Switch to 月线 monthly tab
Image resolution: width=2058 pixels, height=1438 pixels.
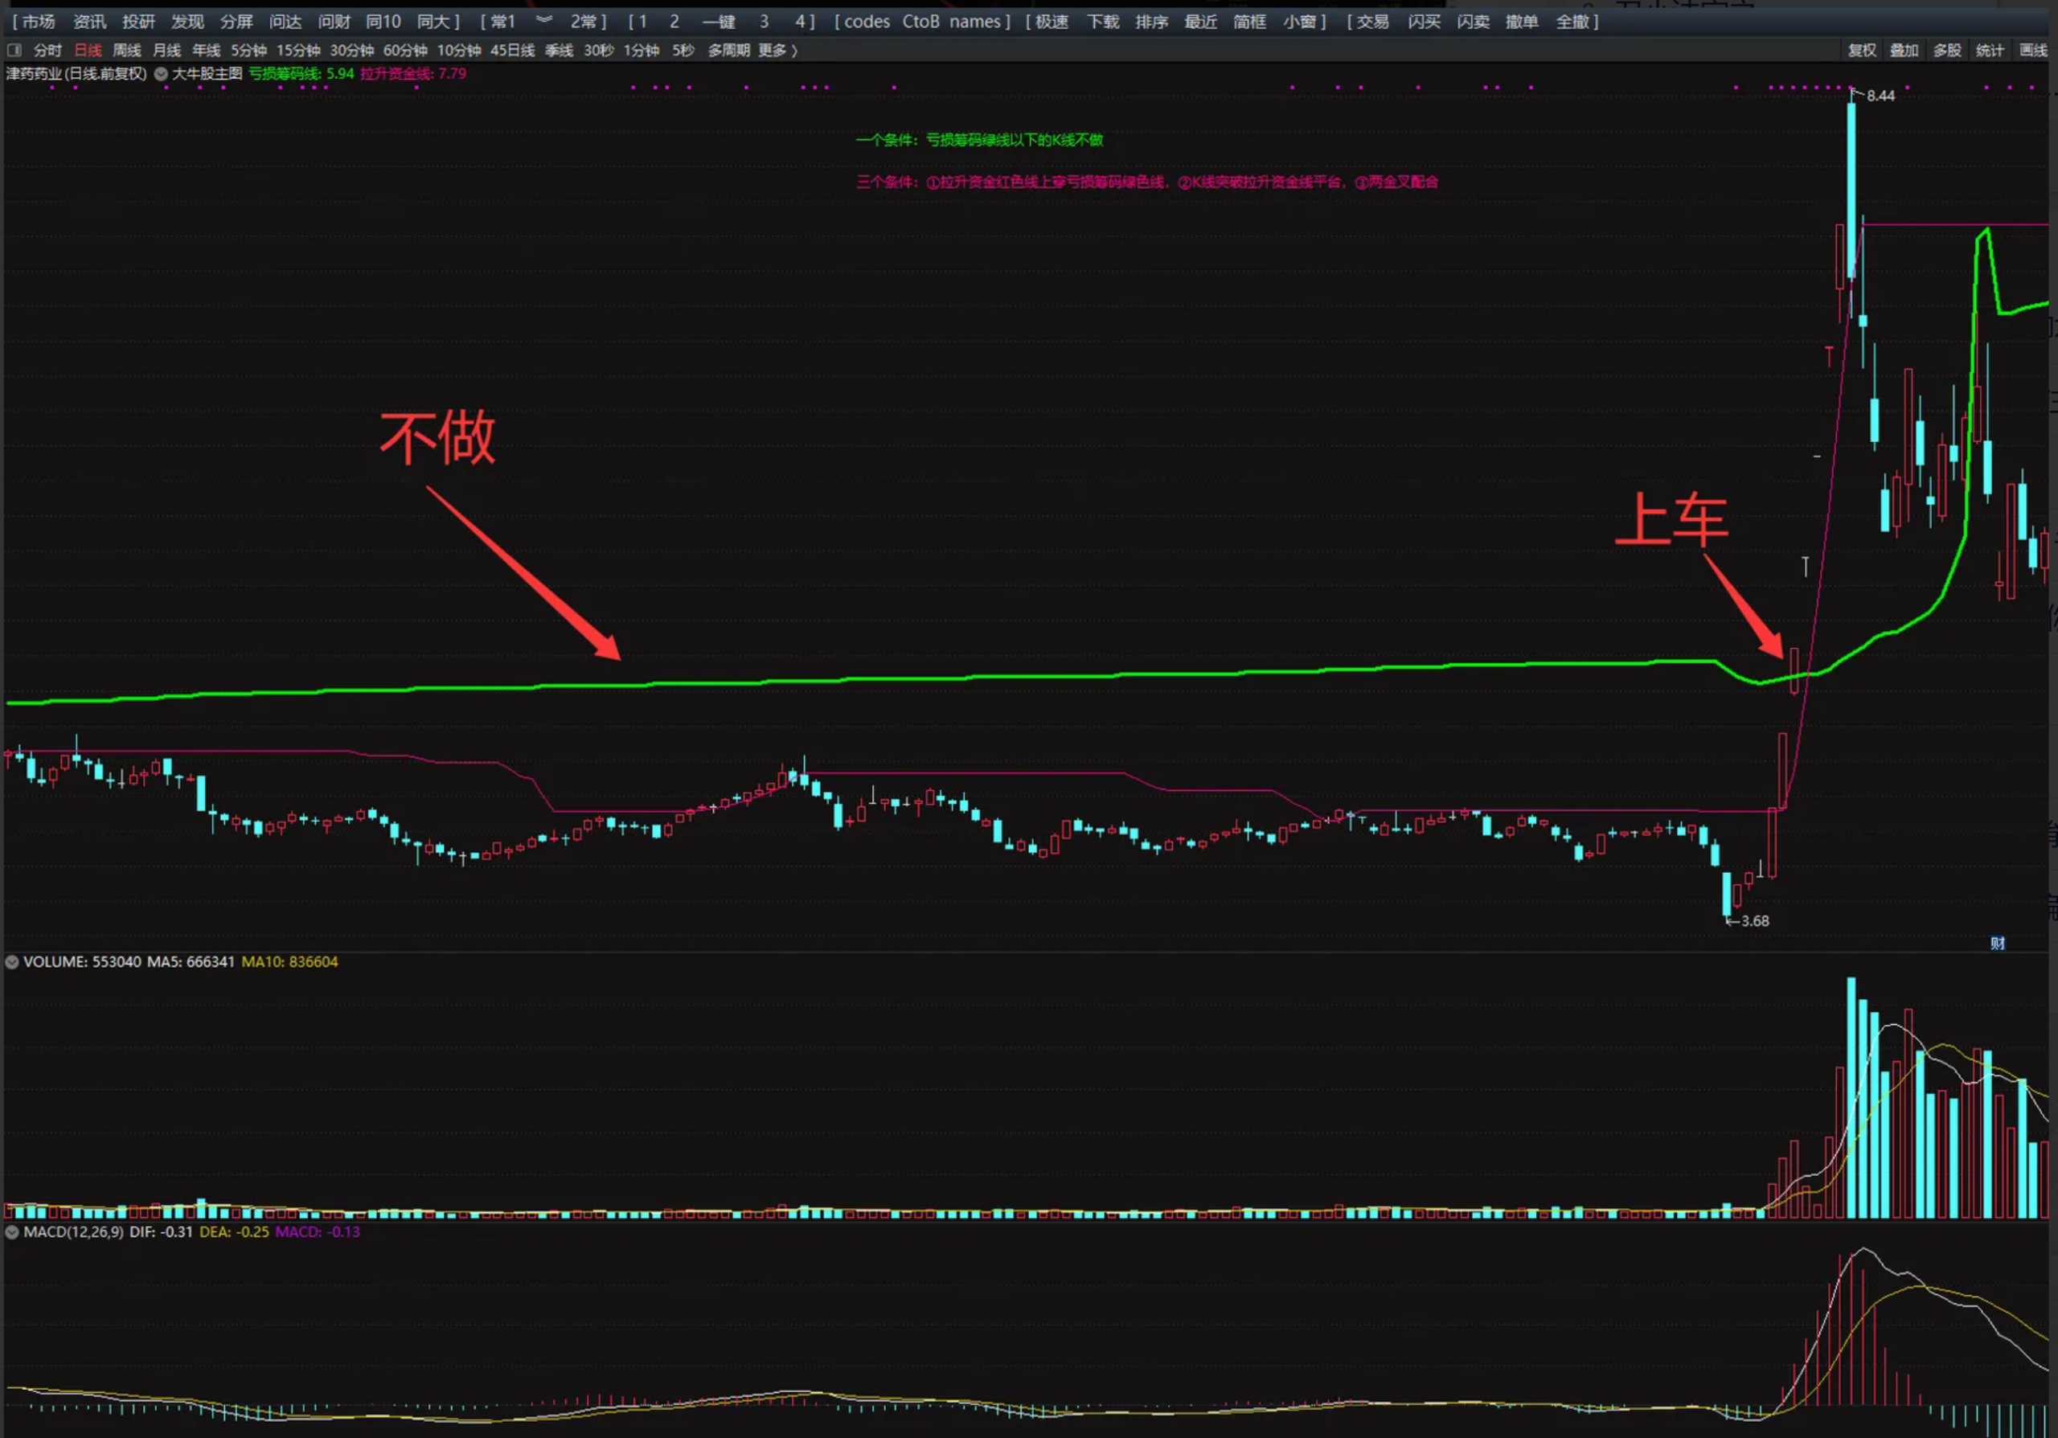coord(166,50)
